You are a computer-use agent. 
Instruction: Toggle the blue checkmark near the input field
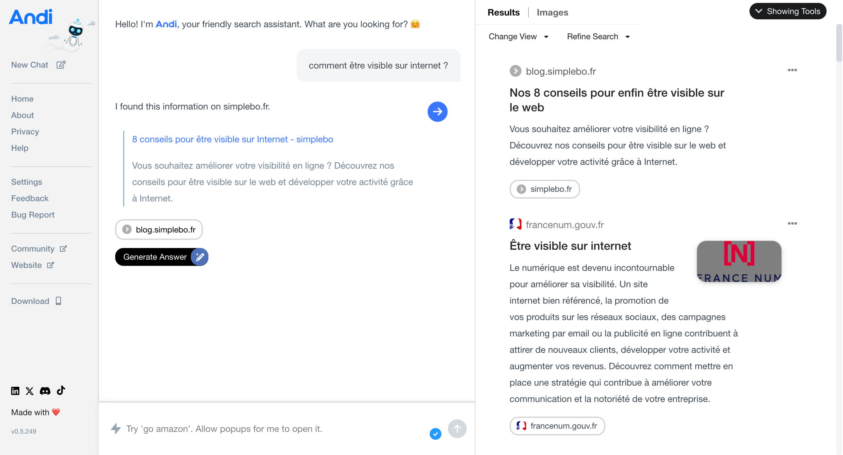[435, 434]
